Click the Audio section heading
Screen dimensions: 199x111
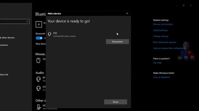[40, 73]
